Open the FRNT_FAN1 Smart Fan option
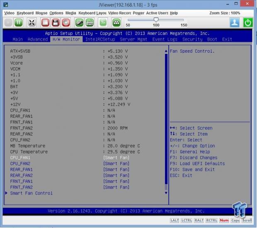This screenshot has width=257, height=228. point(116,181)
